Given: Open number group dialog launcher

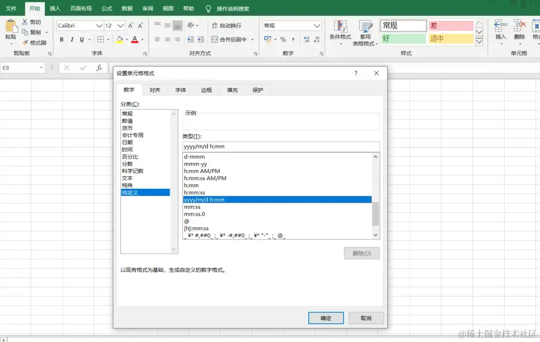Looking at the screenshot, I should pos(321,54).
